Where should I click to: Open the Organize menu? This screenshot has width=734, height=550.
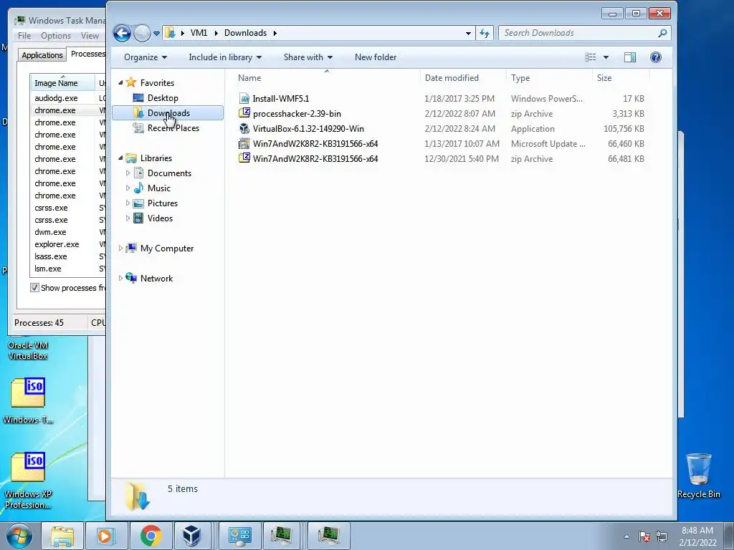145,57
